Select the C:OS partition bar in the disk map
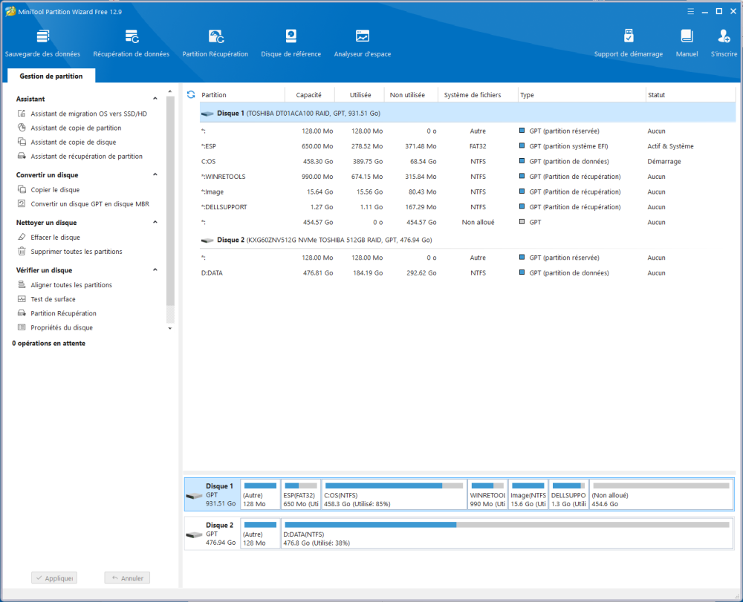Image resolution: width=743 pixels, height=602 pixels. 394,494
